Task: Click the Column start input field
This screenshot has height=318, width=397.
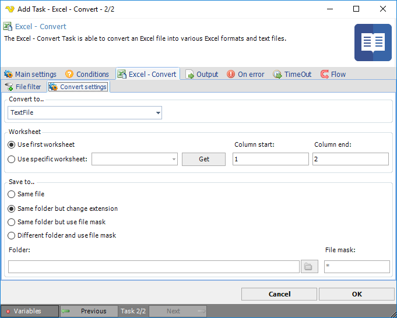Action: pos(270,159)
